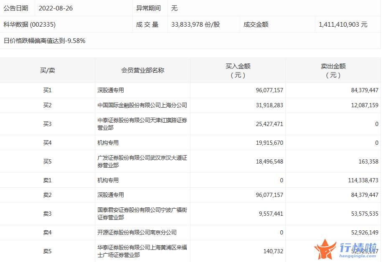Screen dimensions: 383x262
Task: Click 华泰证券股份有限公司上海黄浦区来福士广场证券营业部
Action: coord(142,251)
